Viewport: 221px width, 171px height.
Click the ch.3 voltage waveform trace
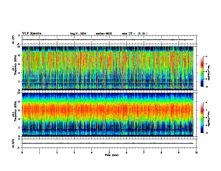tap(108, 143)
